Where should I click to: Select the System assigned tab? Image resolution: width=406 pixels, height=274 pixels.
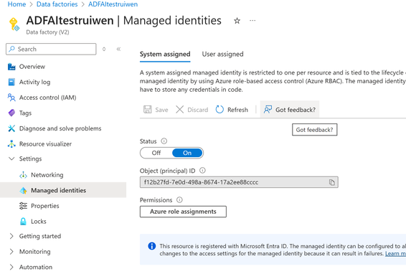(x=165, y=54)
